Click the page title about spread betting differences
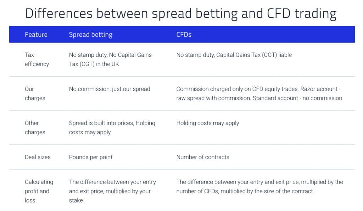363x211 pixels. (x=181, y=13)
